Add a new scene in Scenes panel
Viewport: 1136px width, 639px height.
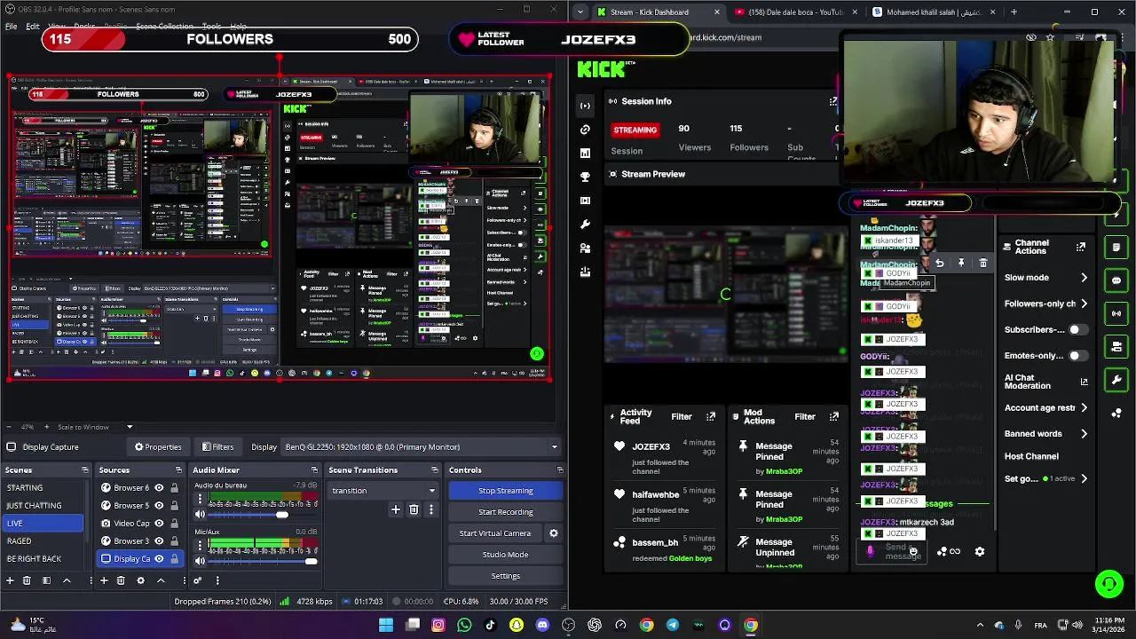[10, 580]
